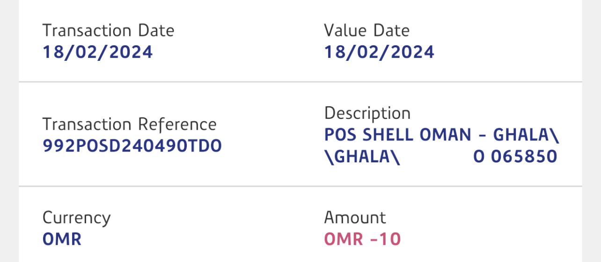
Task: Click the gray margin at the right edge
Action: click(x=592, y=131)
